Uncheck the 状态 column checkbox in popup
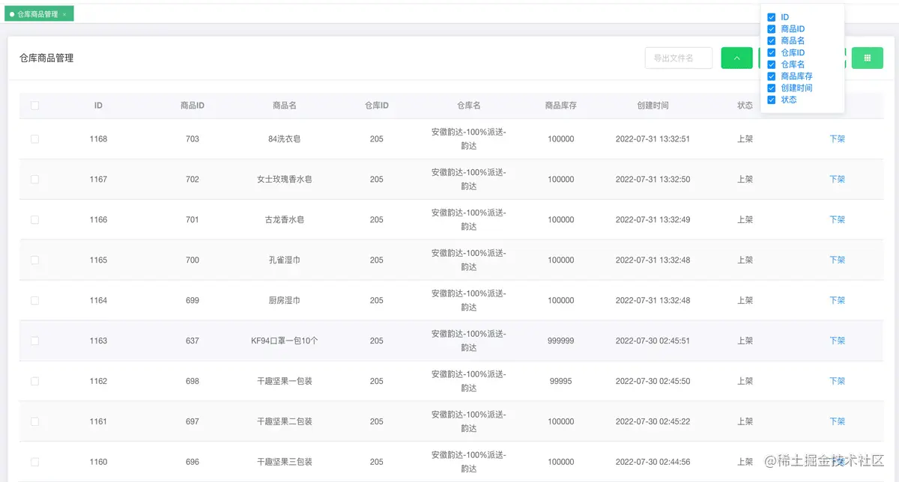899x482 pixels. 772,100
